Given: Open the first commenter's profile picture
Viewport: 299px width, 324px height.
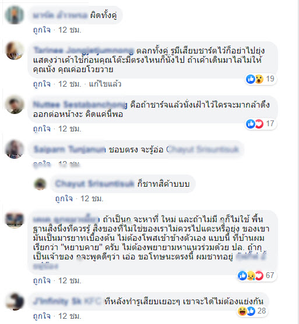Looking at the screenshot, I should [x=15, y=15].
